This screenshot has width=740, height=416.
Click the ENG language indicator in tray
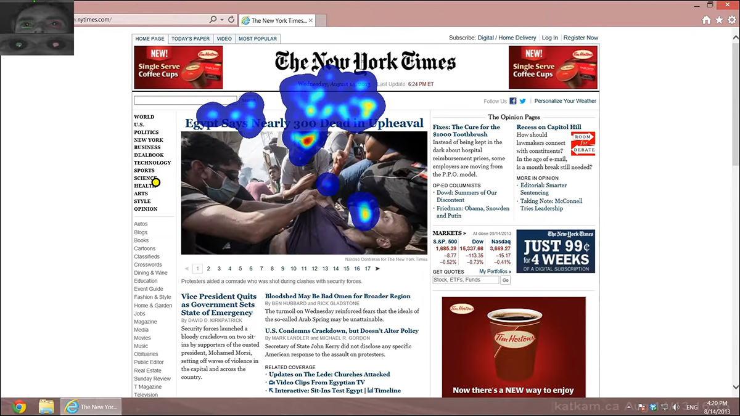pyautogui.click(x=692, y=407)
